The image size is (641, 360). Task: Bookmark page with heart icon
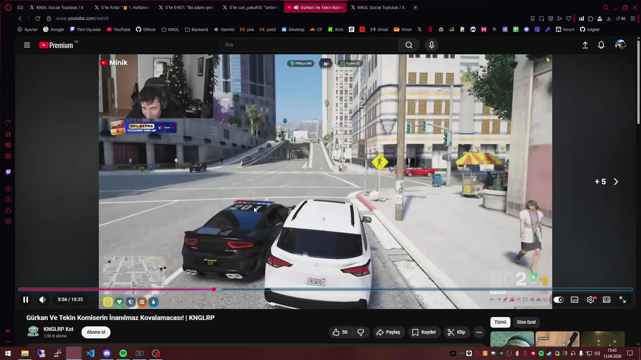[568, 18]
